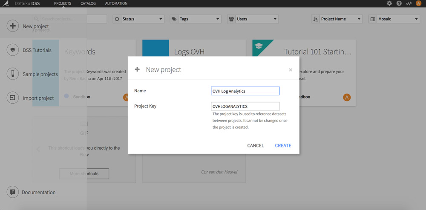
Task: Open the Logs OVH project card title
Action: tap(189, 52)
